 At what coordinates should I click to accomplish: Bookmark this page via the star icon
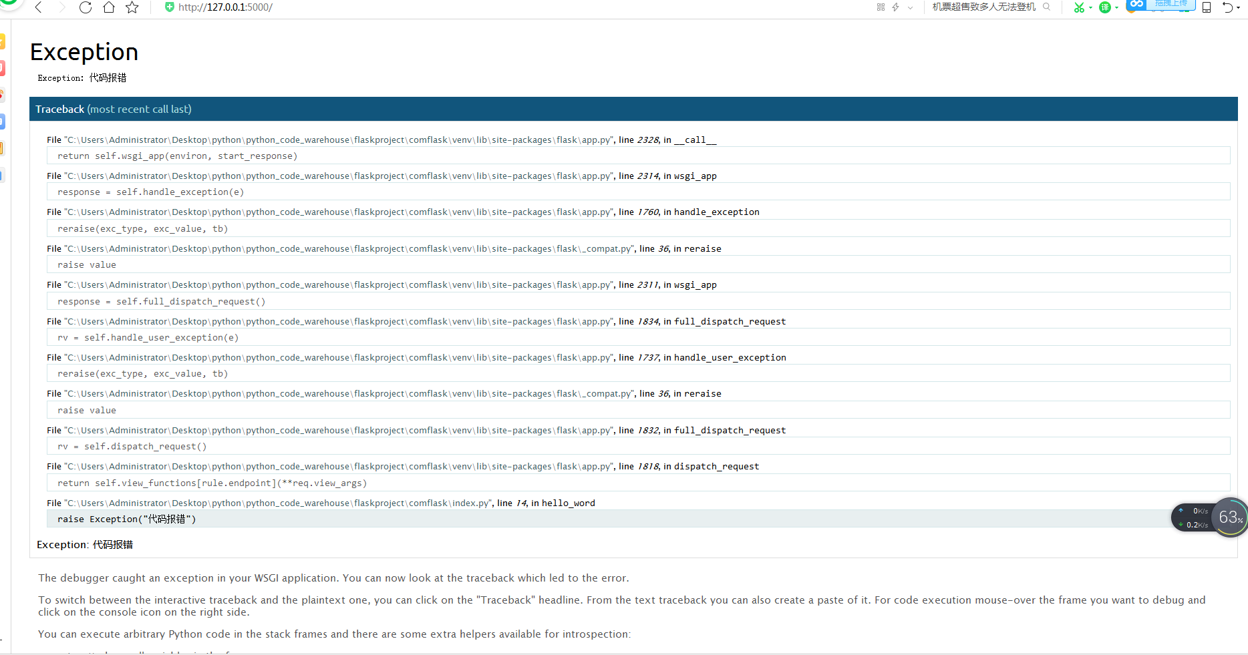(x=132, y=8)
